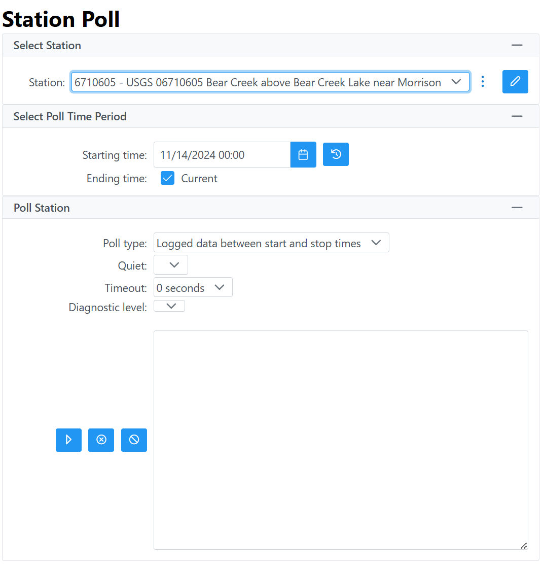Open the Poll type dropdown
Screen dimensions: 543x564
click(x=271, y=243)
